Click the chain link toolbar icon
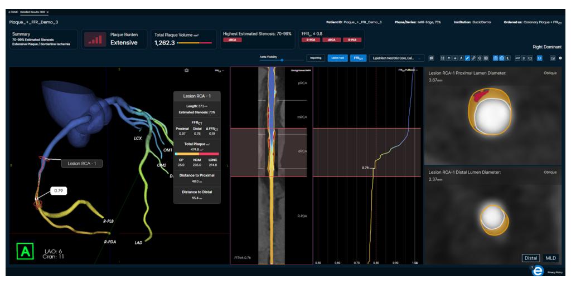 click(473, 58)
